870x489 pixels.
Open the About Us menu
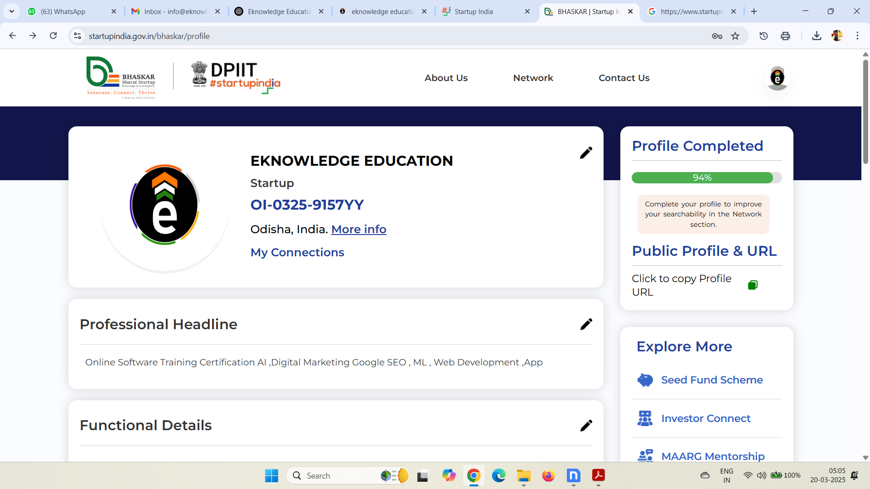click(446, 78)
